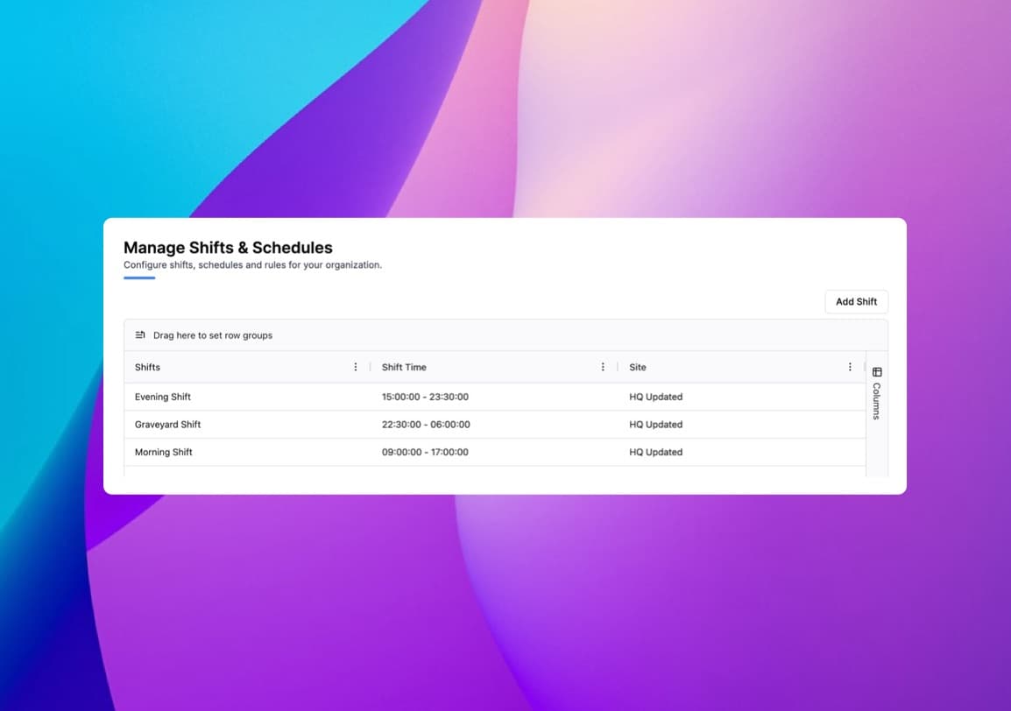Screen dimensions: 1011x711
Task: Click the Drag here to set row groups bar
Action: [438, 334]
